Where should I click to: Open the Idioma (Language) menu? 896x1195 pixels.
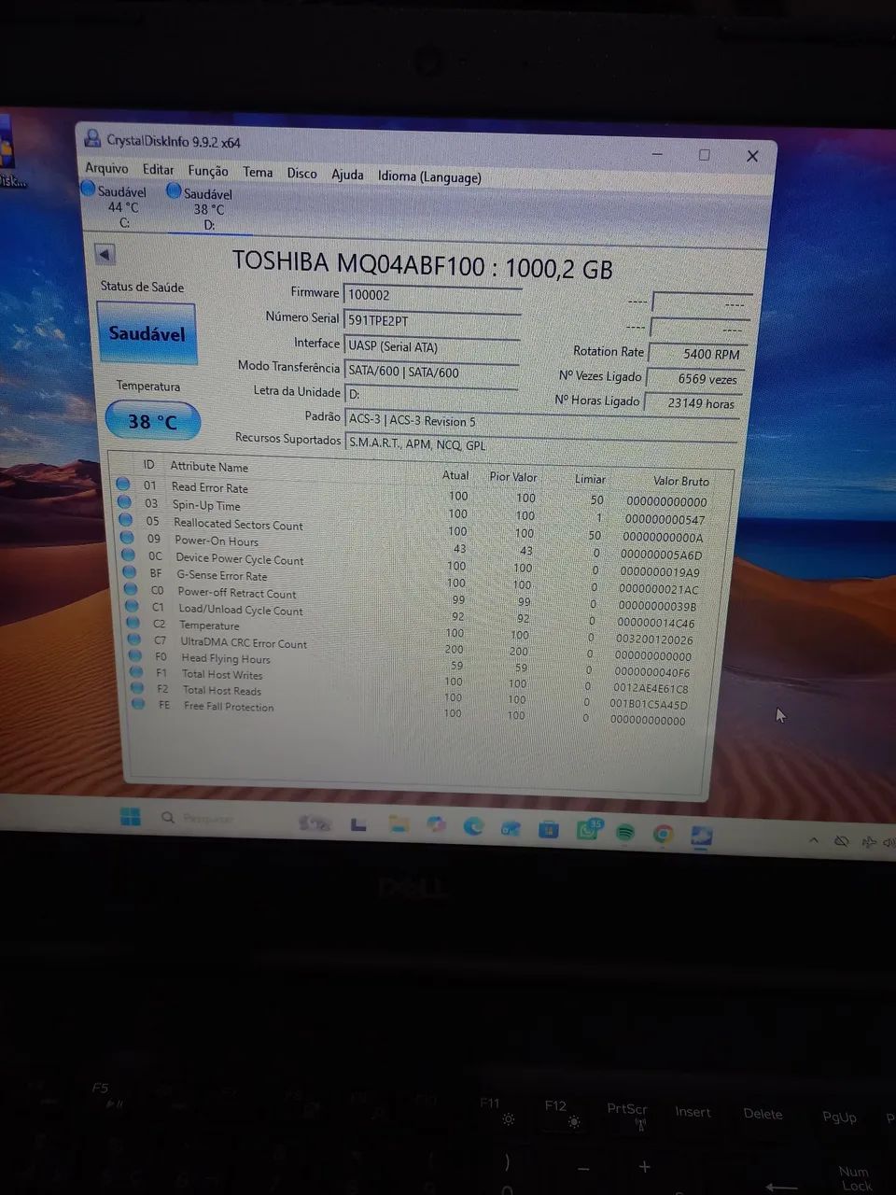(429, 176)
